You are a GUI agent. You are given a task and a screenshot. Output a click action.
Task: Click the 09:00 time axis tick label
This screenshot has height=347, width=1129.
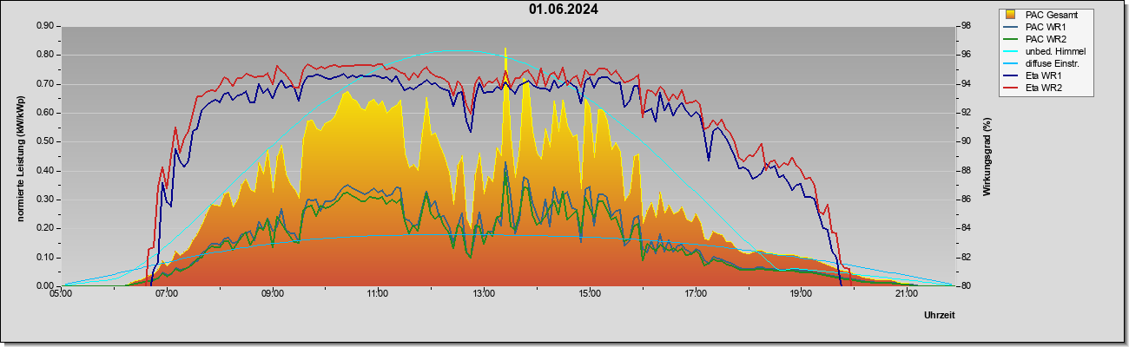(272, 294)
